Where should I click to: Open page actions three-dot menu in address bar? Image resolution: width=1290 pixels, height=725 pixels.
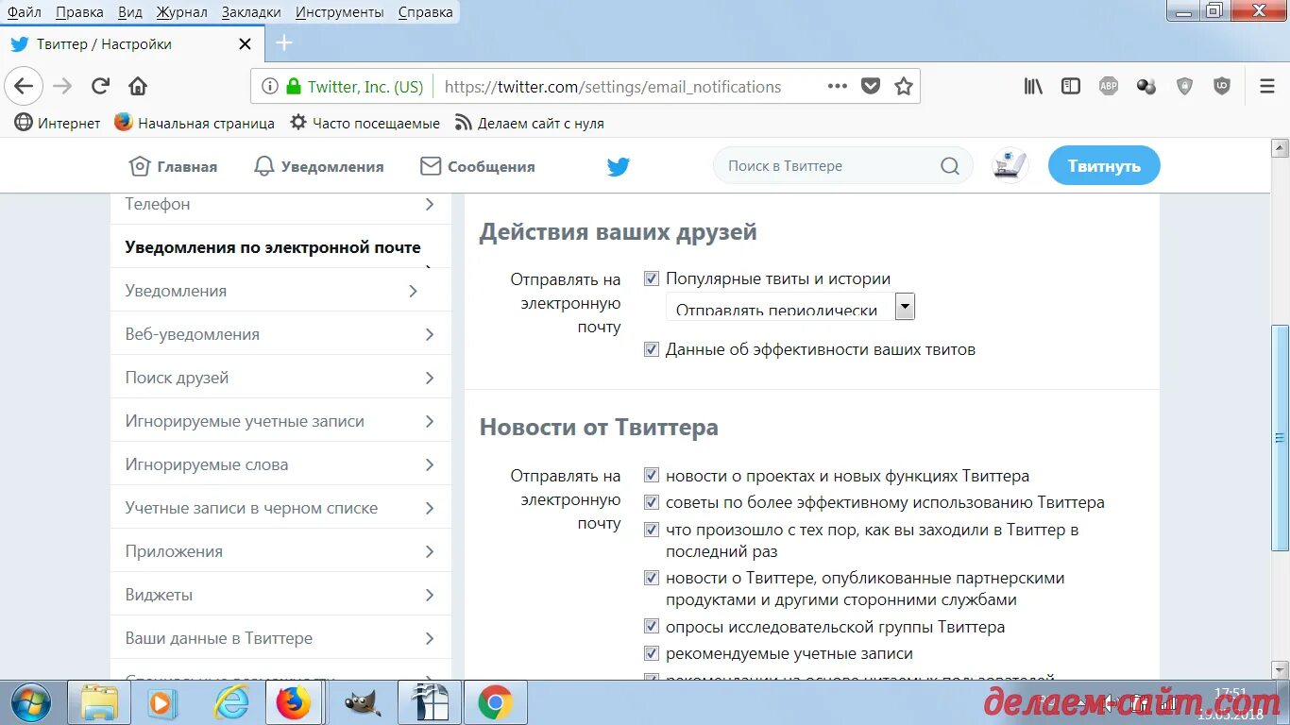(x=837, y=86)
